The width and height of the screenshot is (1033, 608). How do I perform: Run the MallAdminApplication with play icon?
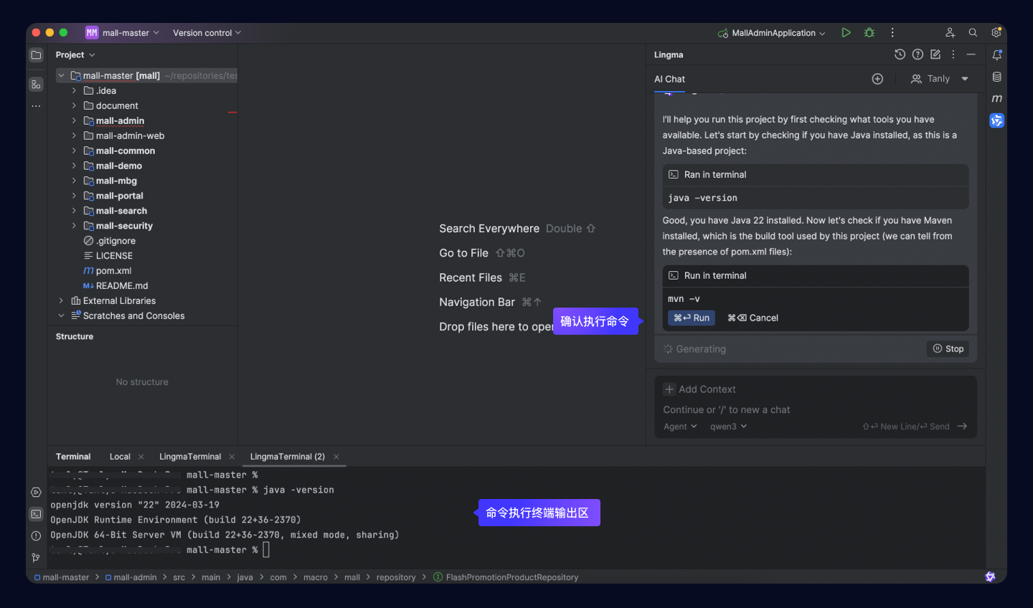click(846, 33)
